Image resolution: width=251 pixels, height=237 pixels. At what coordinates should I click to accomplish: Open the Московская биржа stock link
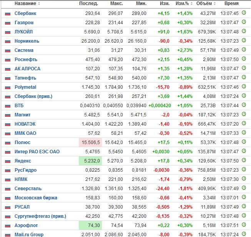36,198
